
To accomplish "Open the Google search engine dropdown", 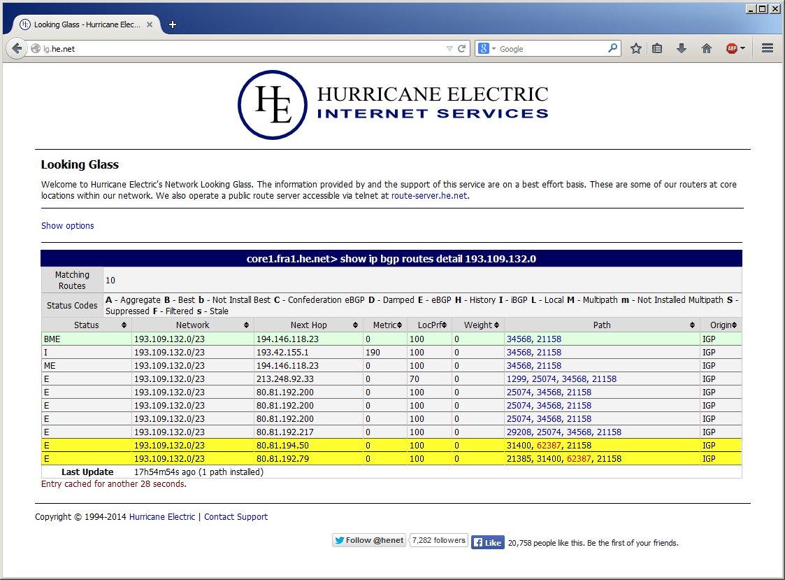I will pos(488,49).
